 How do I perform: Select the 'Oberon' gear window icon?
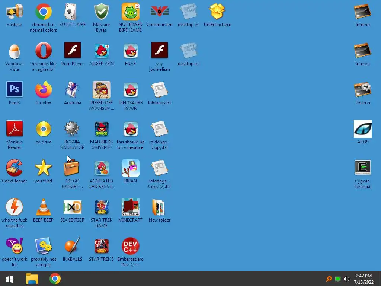[362, 89]
